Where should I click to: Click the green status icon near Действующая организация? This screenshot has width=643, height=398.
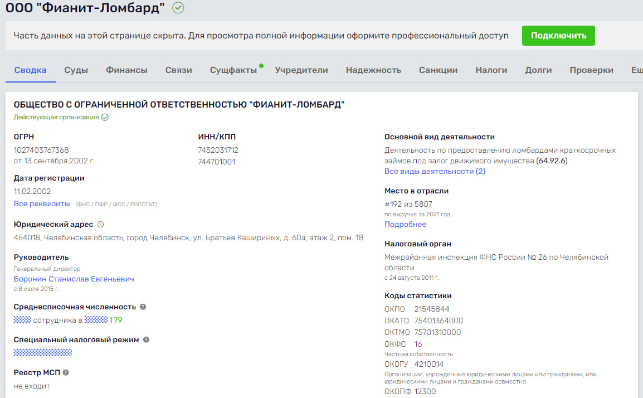coord(105,118)
